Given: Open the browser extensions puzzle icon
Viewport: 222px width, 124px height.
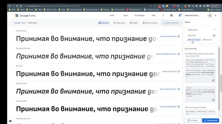Looking at the screenshot, I should click(200, 6).
